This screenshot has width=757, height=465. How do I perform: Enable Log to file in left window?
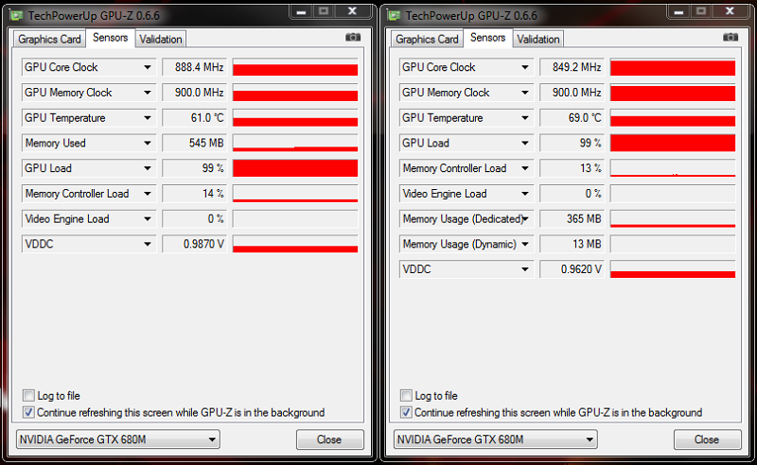[29, 396]
